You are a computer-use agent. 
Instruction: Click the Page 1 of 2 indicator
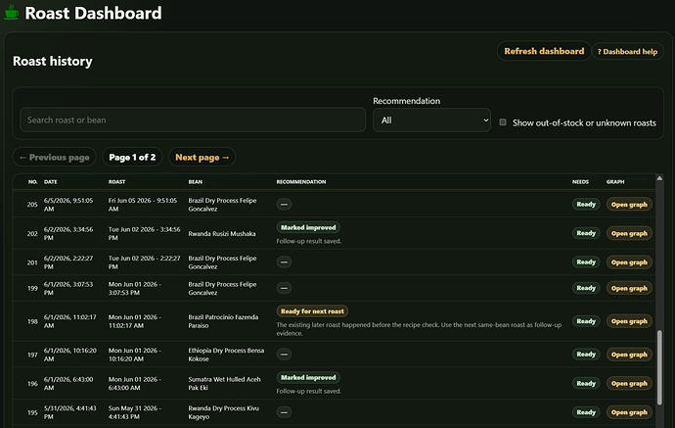[132, 158]
